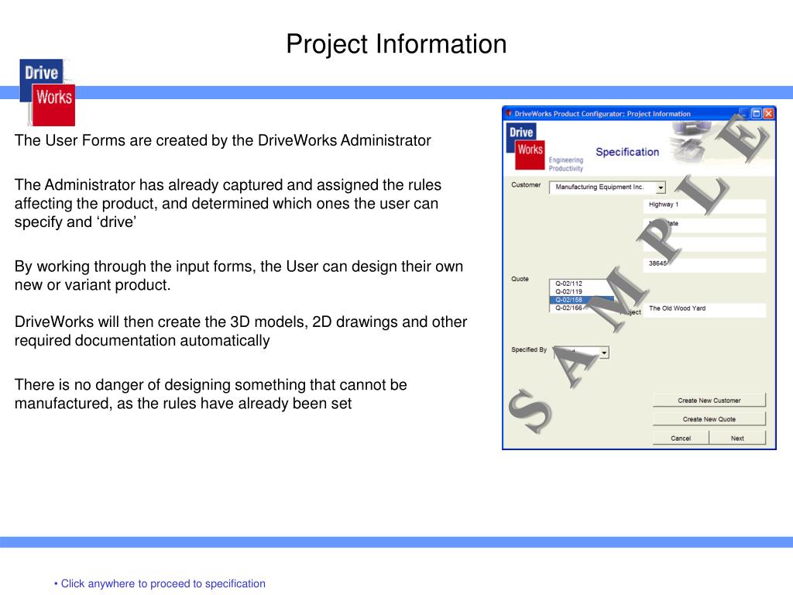
Task: Open the Customer dropdown arrow
Action: click(x=661, y=187)
